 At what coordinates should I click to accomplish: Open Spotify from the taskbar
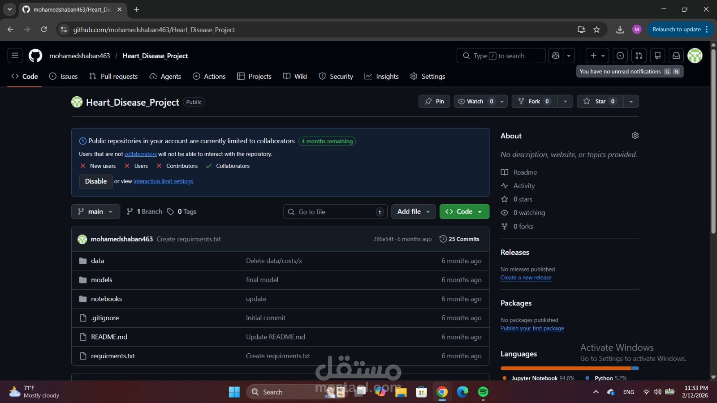(x=483, y=392)
